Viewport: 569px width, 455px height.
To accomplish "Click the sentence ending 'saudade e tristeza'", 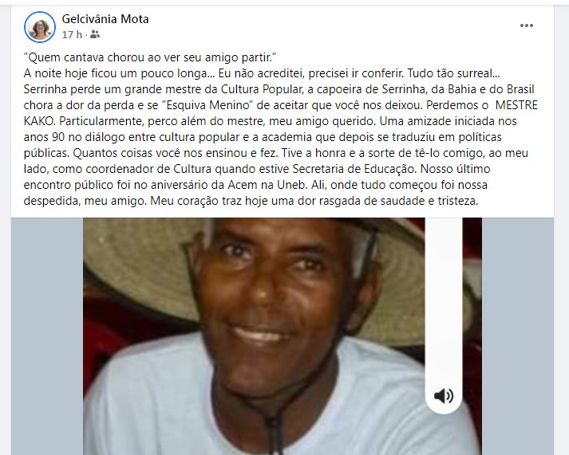I will 314,201.
